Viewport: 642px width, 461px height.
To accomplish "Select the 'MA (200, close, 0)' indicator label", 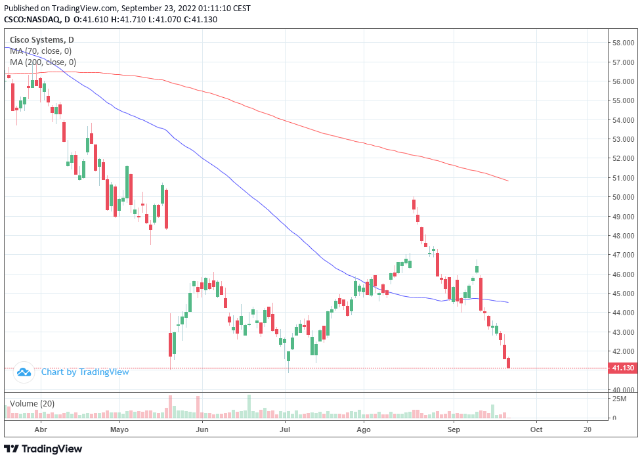I will [43, 62].
